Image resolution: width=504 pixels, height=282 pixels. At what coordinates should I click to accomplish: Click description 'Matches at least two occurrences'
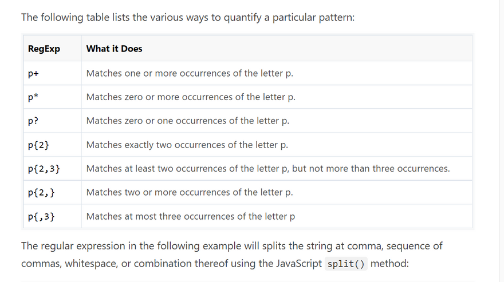[x=267, y=169]
